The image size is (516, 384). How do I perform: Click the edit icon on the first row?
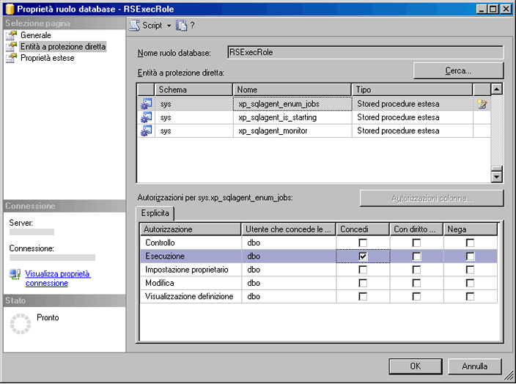pos(482,104)
